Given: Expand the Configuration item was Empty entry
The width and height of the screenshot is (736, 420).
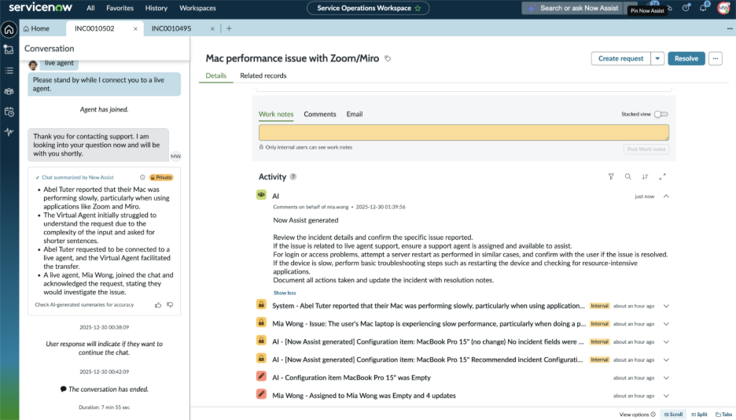Looking at the screenshot, I should tap(666, 378).
